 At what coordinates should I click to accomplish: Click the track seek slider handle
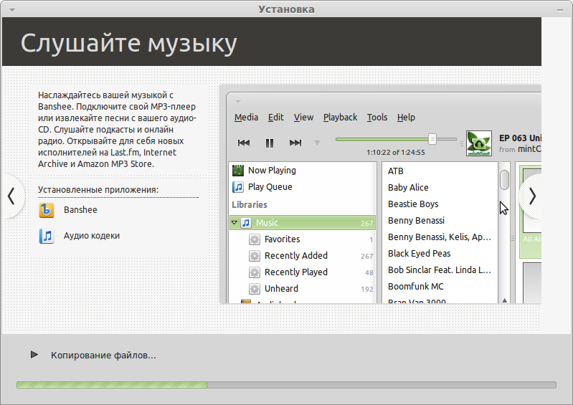(432, 139)
